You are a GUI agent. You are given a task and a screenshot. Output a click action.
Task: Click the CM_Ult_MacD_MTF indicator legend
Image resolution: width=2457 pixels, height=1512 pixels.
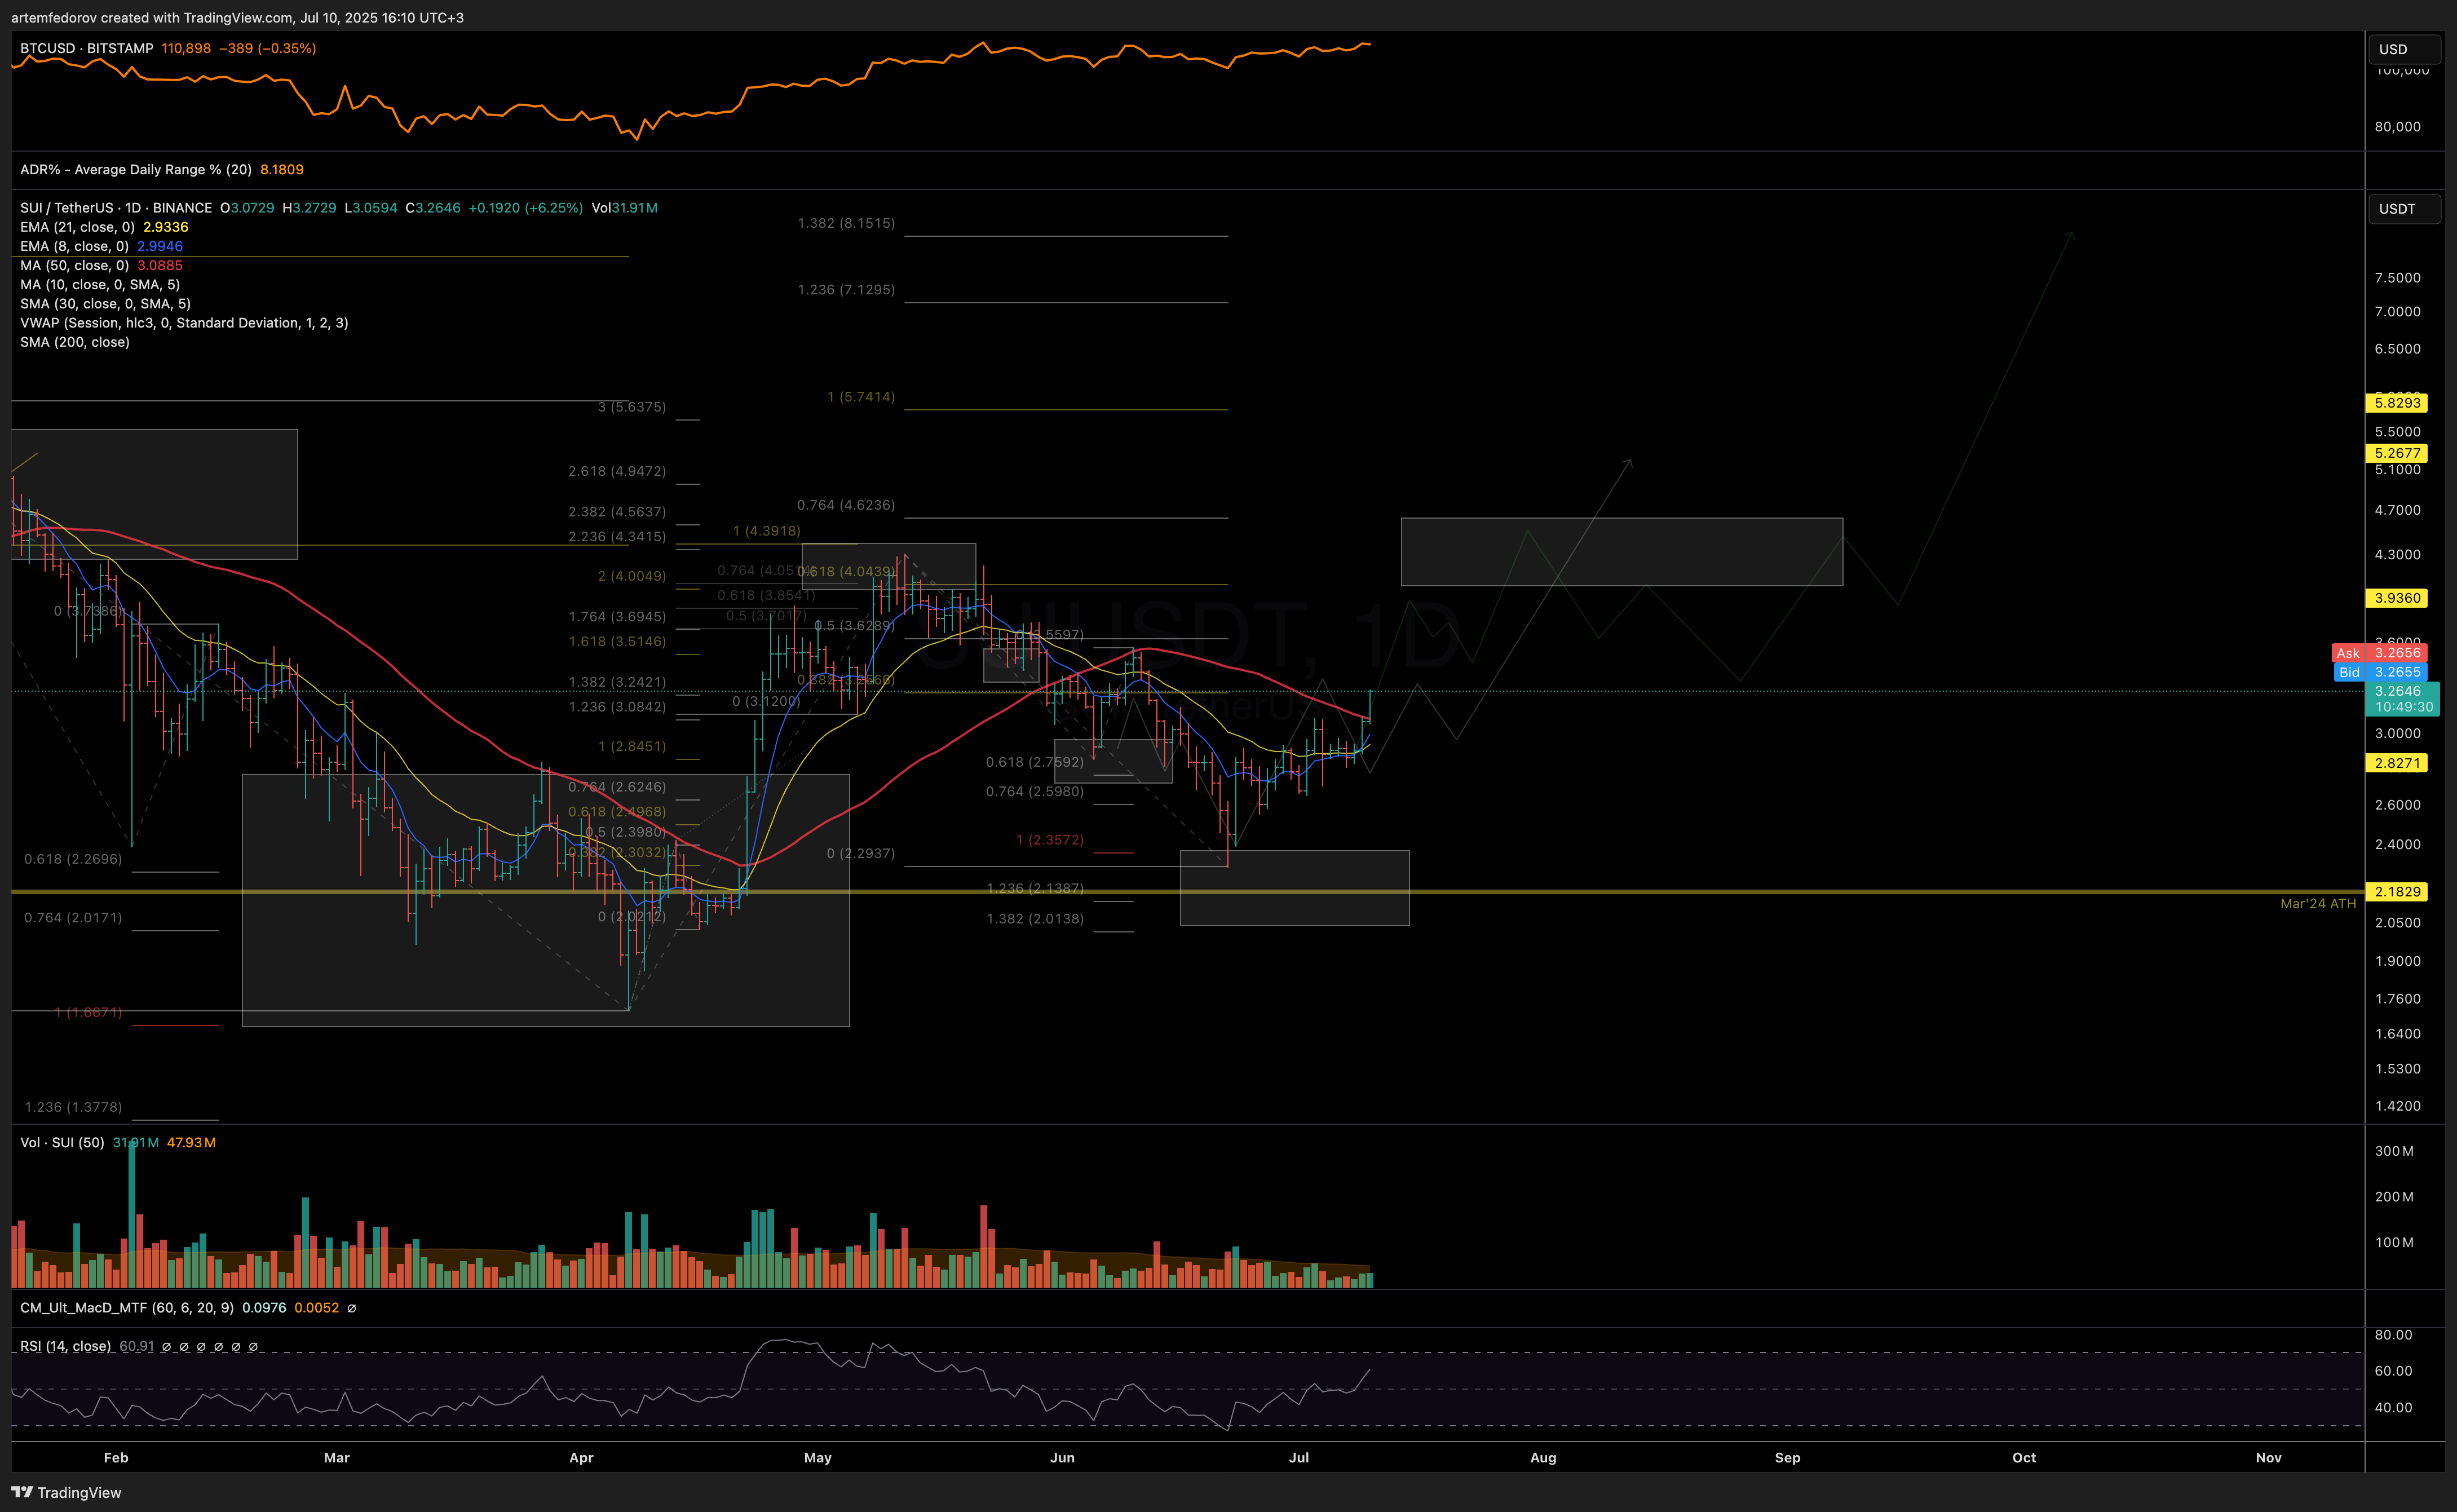tap(127, 1308)
